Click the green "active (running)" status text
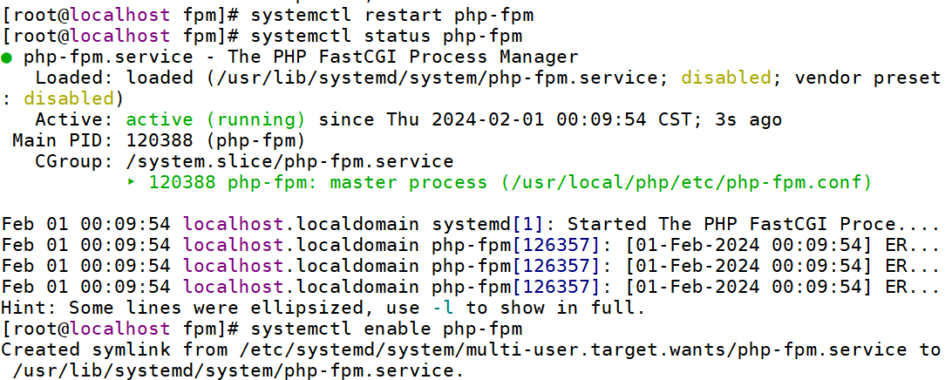945x380 pixels. tap(215, 120)
